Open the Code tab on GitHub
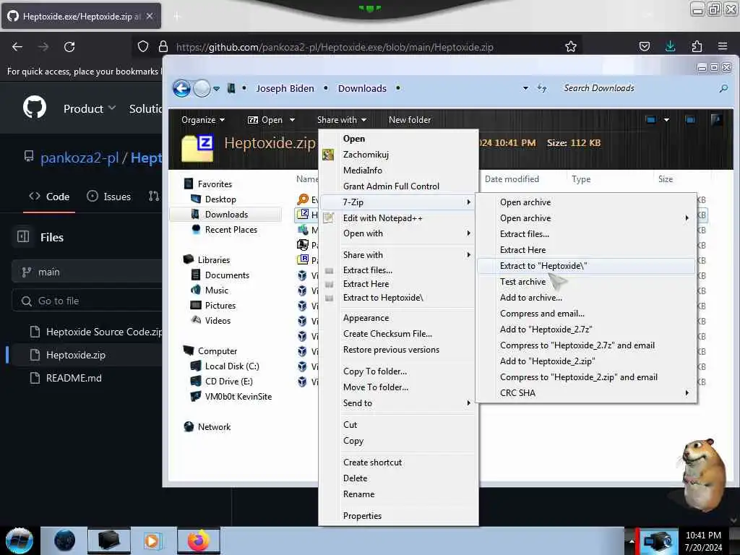Viewport: 740px width, 555px height. (x=49, y=197)
